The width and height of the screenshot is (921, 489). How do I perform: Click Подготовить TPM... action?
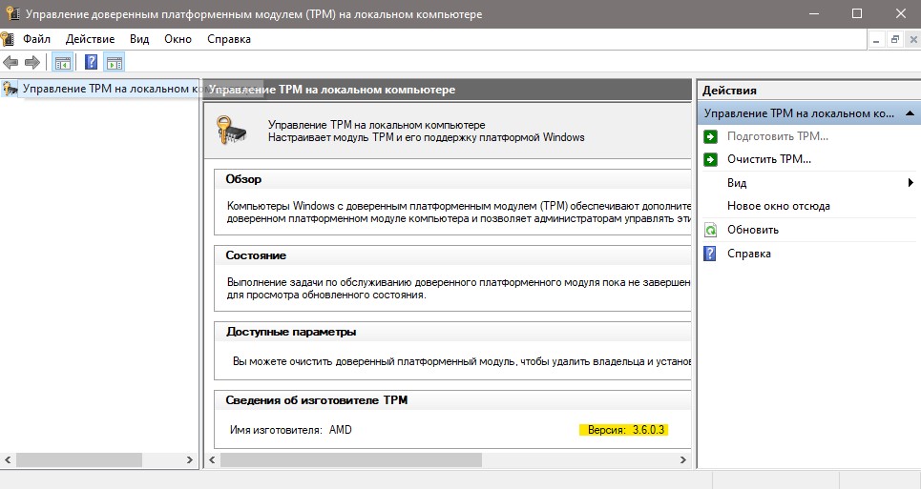[x=778, y=136]
